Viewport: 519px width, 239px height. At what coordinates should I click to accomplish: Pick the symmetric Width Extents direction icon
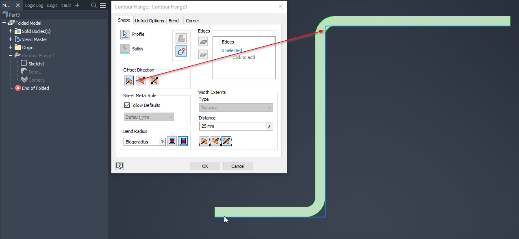(x=226, y=141)
